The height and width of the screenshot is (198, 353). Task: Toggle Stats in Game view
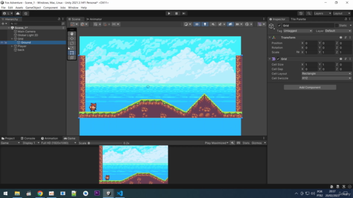click(246, 143)
